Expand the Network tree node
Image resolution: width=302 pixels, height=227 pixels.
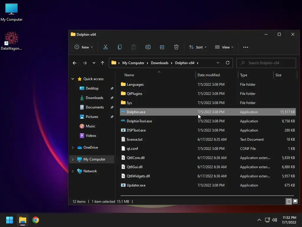pos(73,171)
